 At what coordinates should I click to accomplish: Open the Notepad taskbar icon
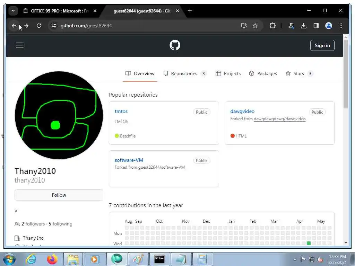(181, 259)
